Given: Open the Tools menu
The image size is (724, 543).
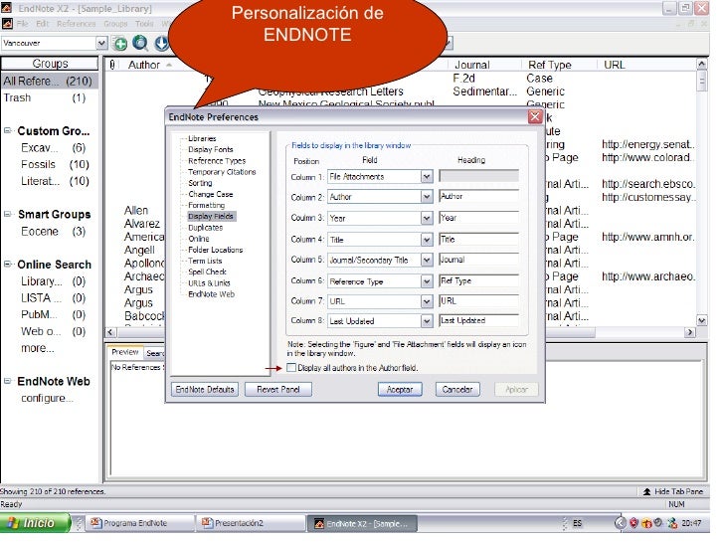Looking at the screenshot, I should tap(144, 24).
